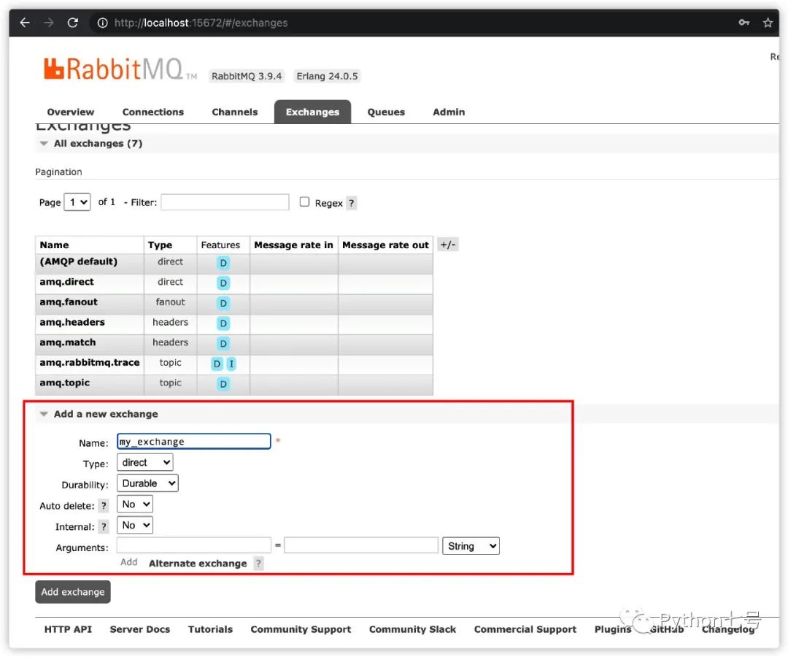788x657 pixels.
Task: Open the (AMQP default) exchange
Action: pos(78,261)
